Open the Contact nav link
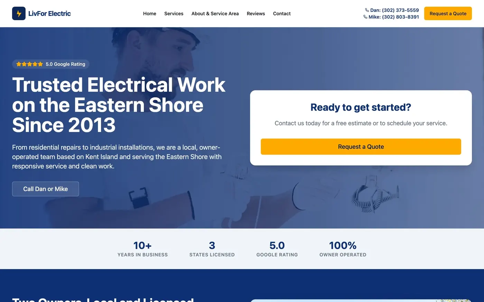Viewport: 484px width, 302px height. click(x=282, y=13)
